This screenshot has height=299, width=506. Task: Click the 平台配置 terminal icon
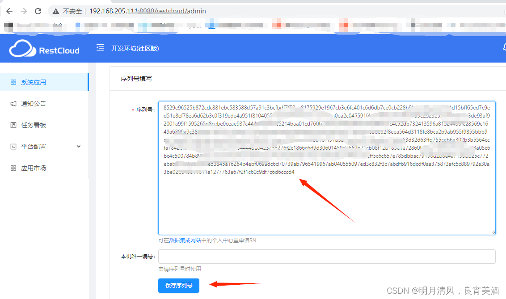coord(13,146)
